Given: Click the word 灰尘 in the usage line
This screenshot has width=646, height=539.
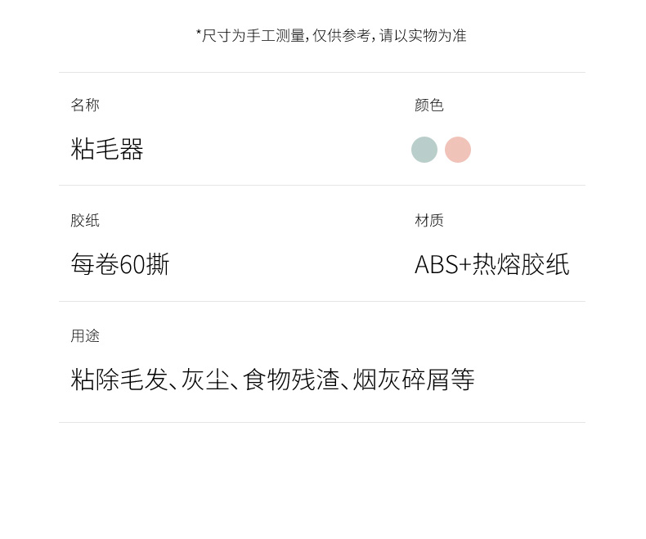Looking at the screenshot, I should click(x=205, y=380).
